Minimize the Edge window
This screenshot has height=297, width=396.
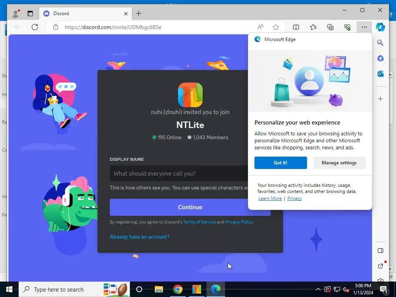click(345, 10)
